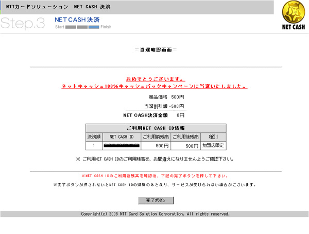This screenshot has height=234, width=309.
Task: Click the 100%キャッシュバックキャンペーン winning message
Action: [154, 86]
